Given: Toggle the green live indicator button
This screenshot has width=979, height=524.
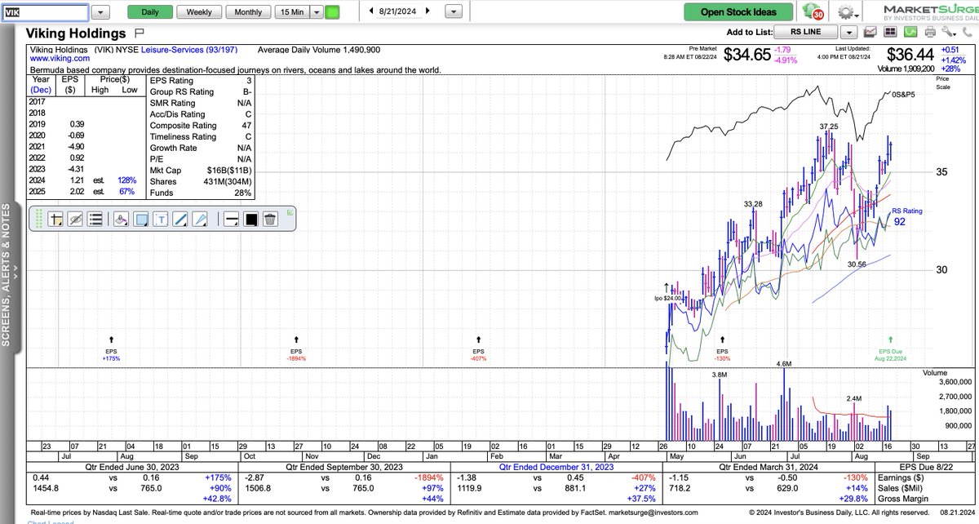Looking at the screenshot, I should point(332,12).
